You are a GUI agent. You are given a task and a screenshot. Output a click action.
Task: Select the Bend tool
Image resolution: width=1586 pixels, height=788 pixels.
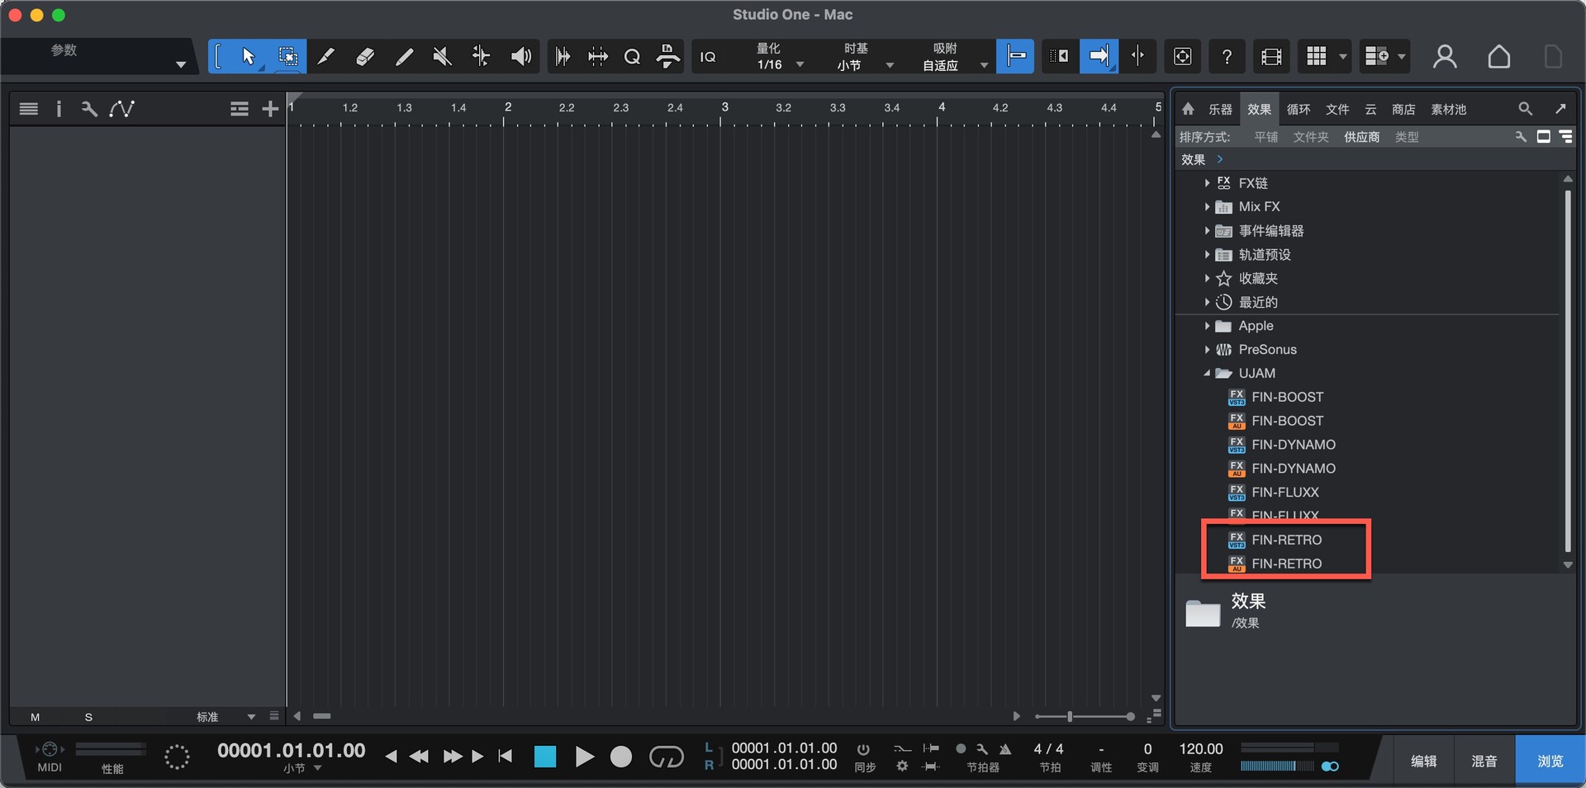click(x=481, y=56)
